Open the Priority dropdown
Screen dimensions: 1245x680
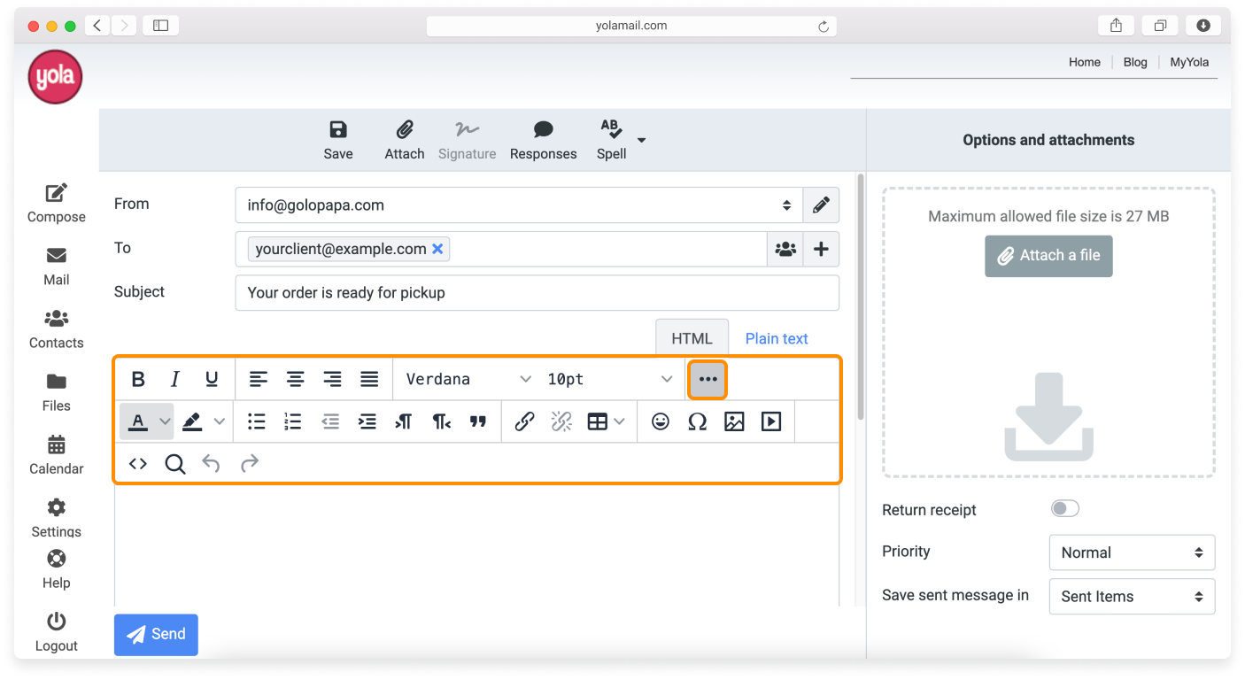1132,552
